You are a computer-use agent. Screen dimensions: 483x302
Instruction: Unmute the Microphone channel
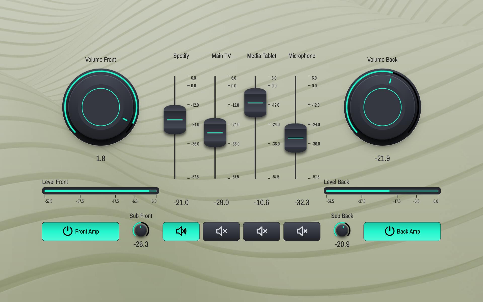coord(302,231)
